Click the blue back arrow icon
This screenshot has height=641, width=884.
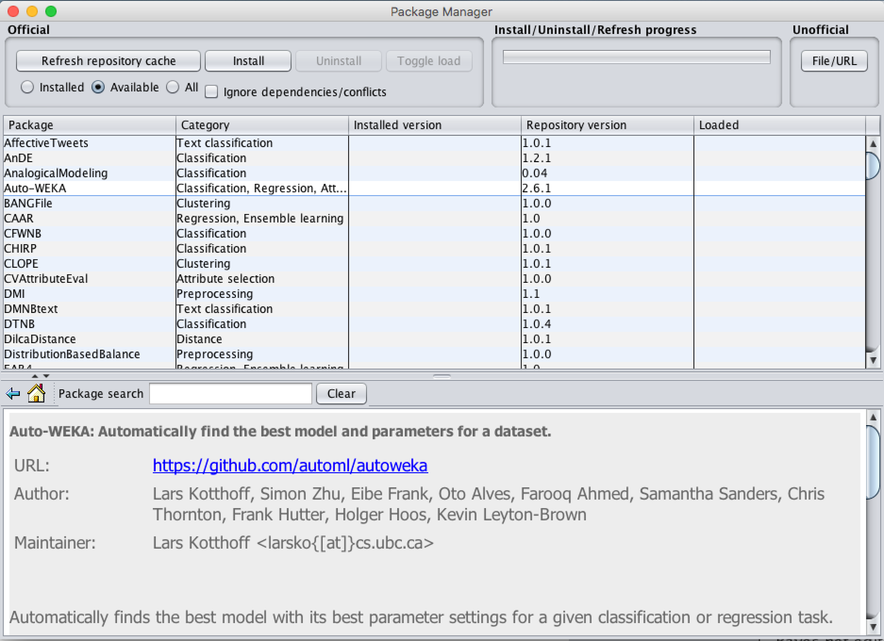(13, 394)
